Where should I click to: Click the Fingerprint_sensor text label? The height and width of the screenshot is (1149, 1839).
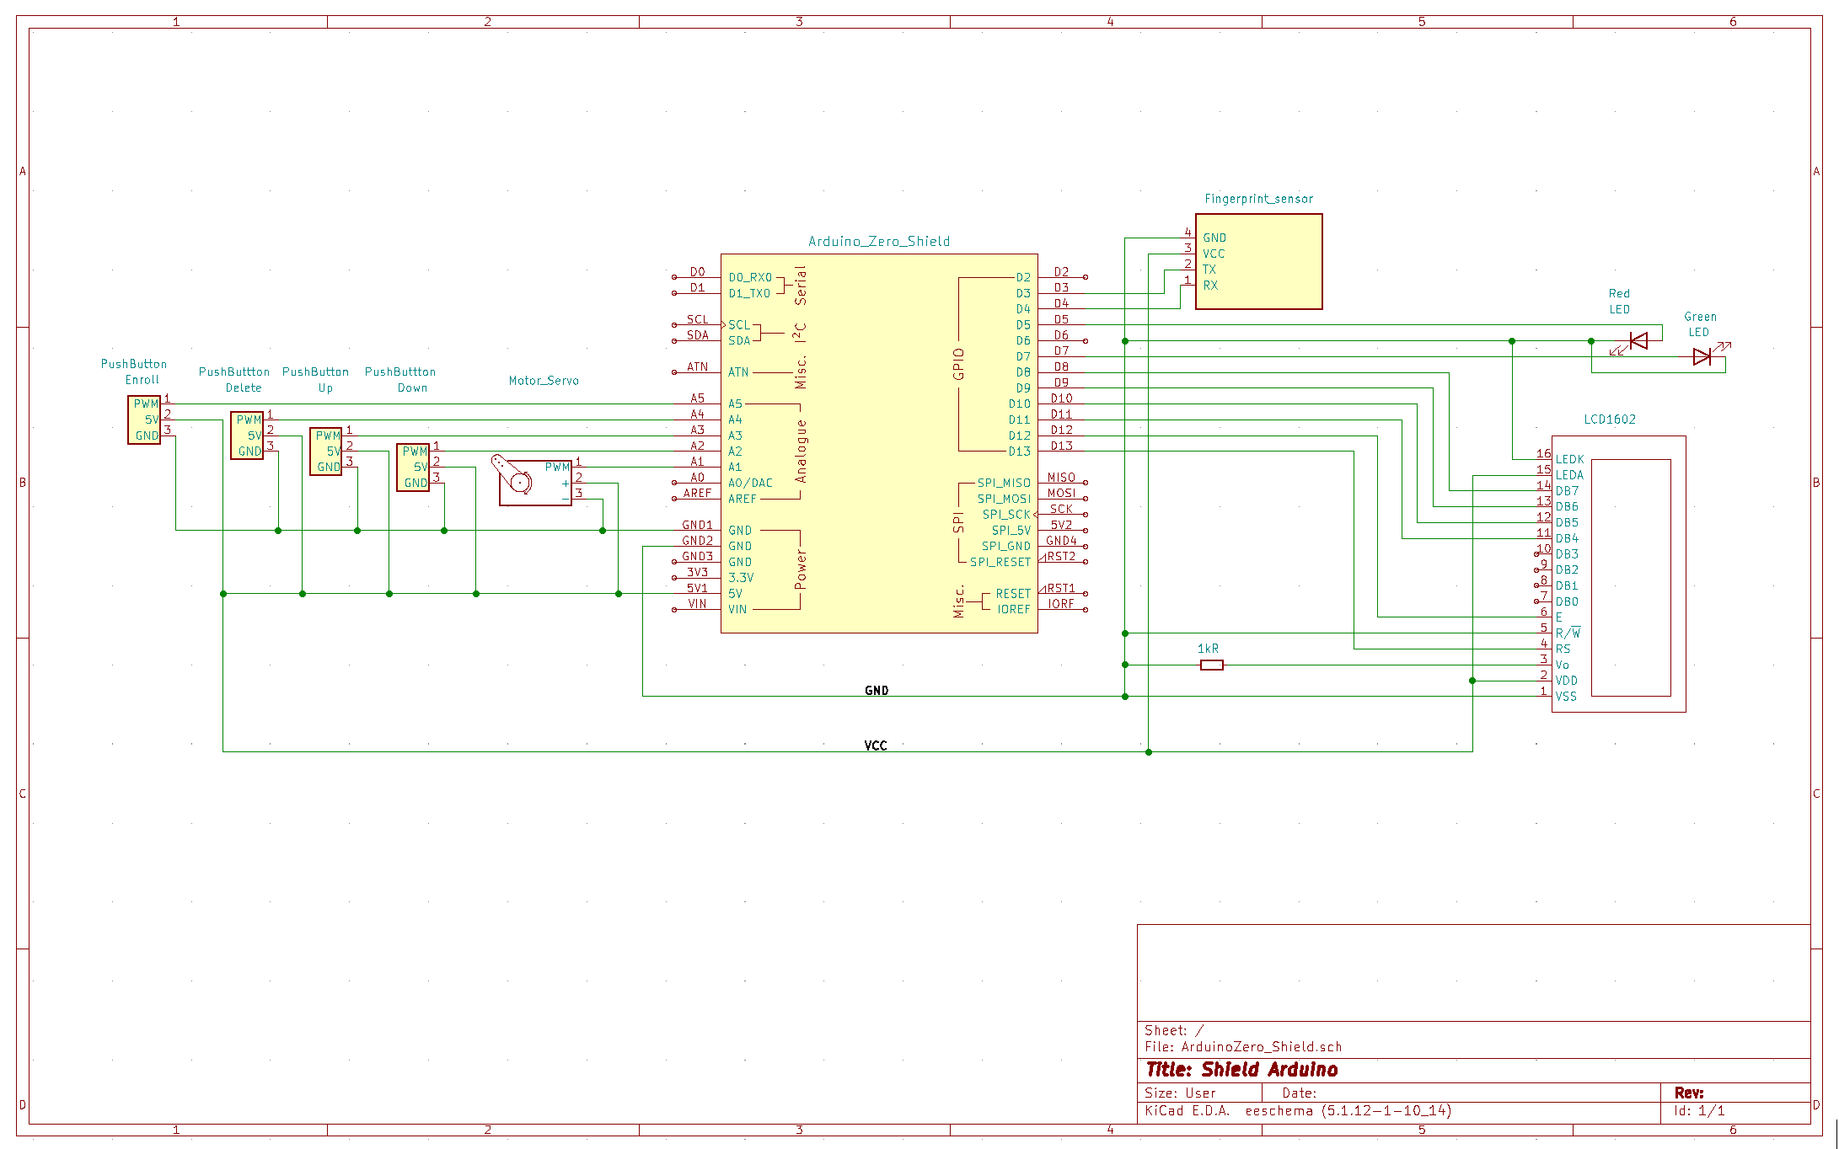click(1258, 200)
